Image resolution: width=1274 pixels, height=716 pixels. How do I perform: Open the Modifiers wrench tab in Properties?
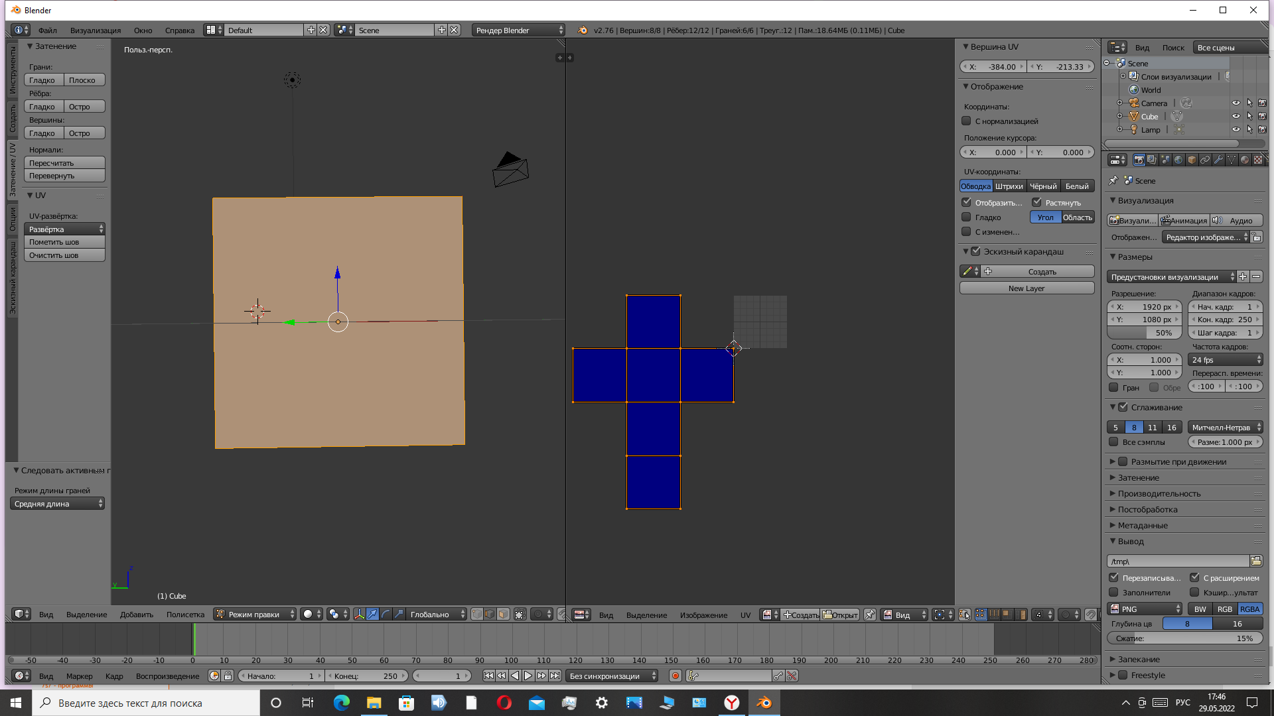pyautogui.click(x=1218, y=160)
